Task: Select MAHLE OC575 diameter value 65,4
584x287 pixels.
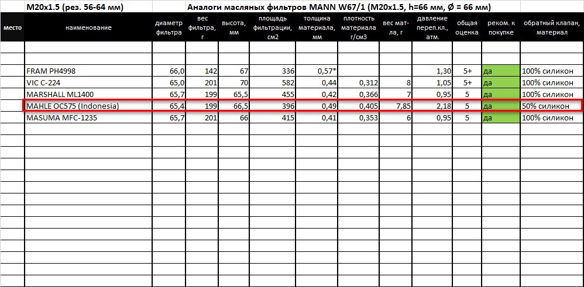Action: [x=169, y=106]
